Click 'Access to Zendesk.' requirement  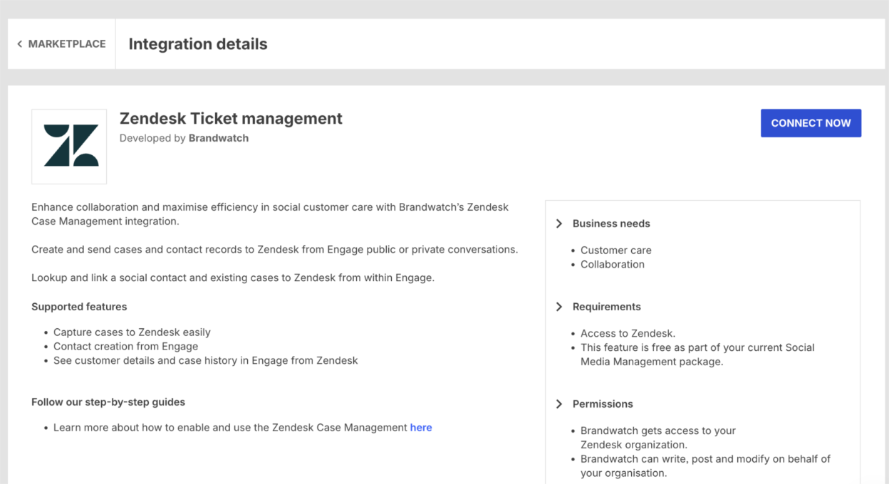tap(628, 333)
